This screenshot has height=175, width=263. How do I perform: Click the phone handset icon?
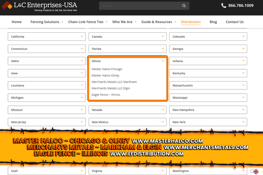[x=224, y=6]
